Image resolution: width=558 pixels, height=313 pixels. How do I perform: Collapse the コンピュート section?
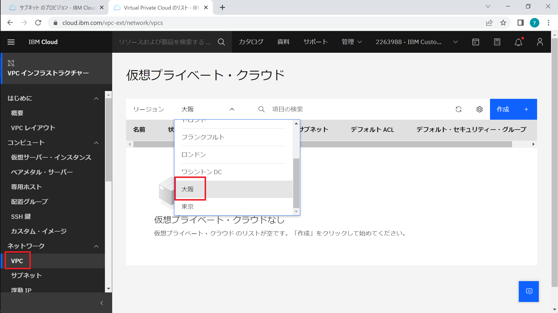click(x=96, y=143)
